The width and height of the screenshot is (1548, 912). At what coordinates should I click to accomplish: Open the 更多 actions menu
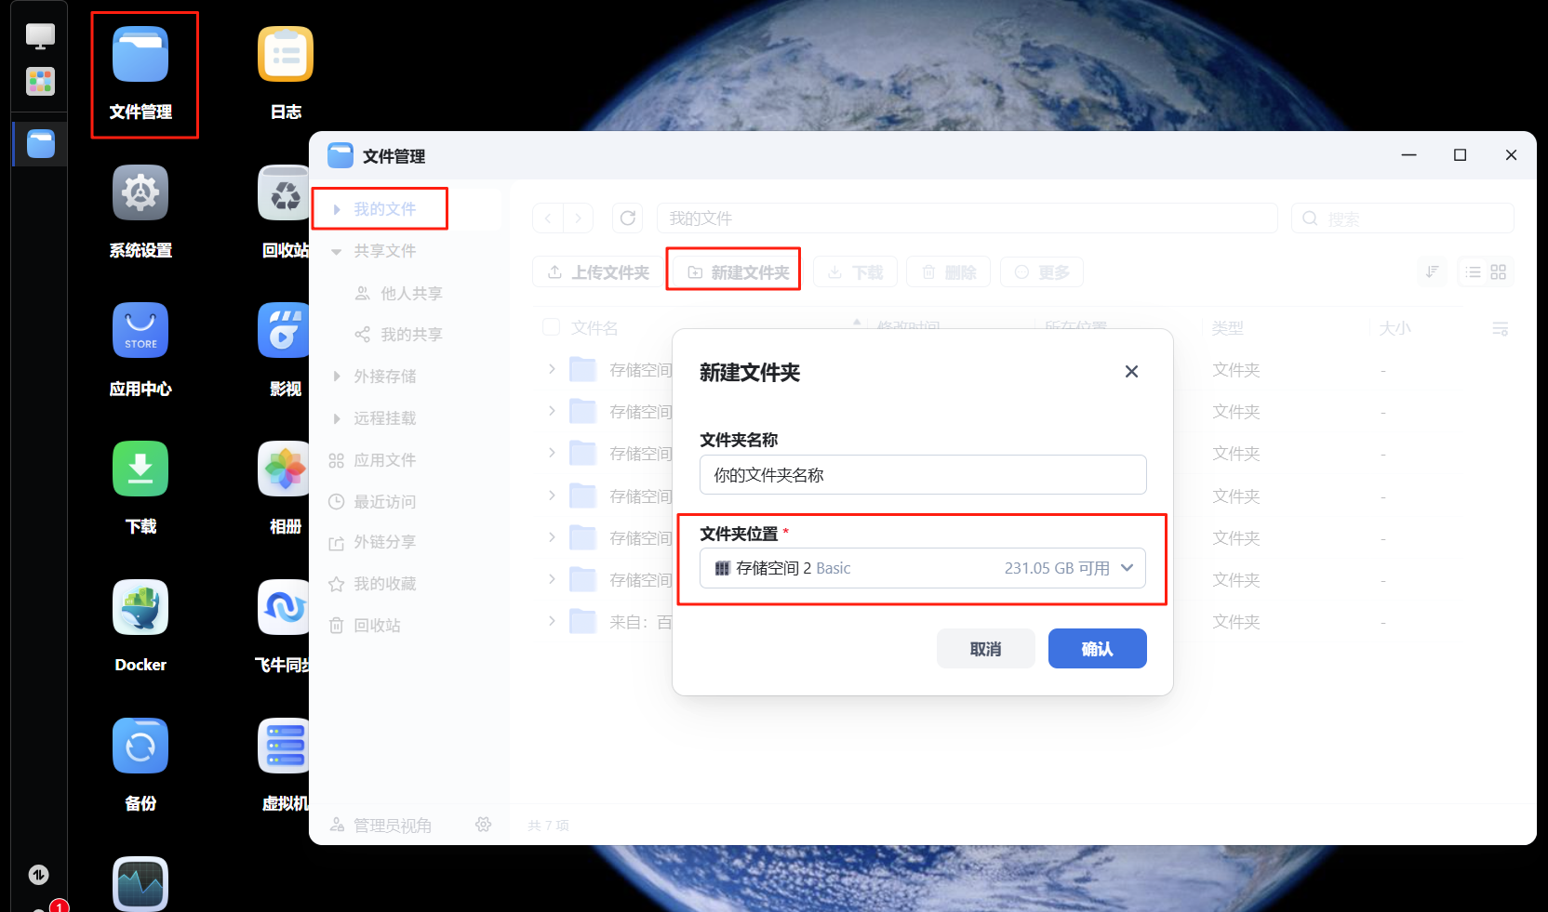pyautogui.click(x=1042, y=272)
